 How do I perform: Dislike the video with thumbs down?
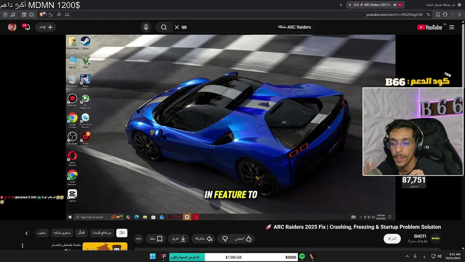pyautogui.click(x=225, y=239)
